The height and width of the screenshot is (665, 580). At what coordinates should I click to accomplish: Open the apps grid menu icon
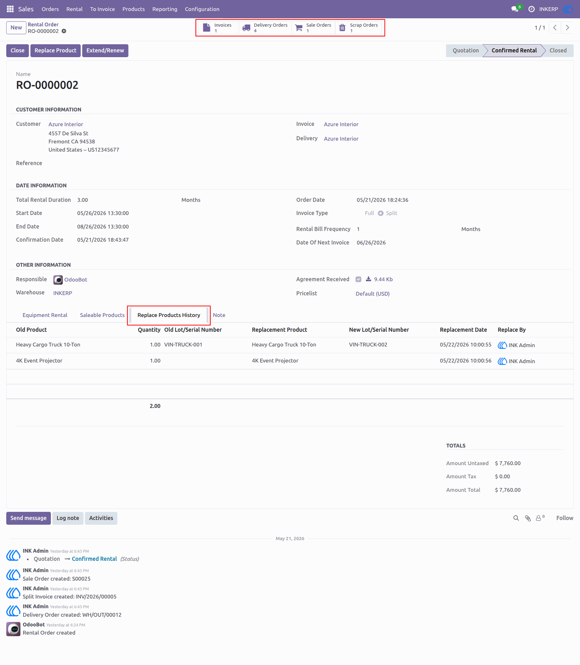tap(10, 9)
